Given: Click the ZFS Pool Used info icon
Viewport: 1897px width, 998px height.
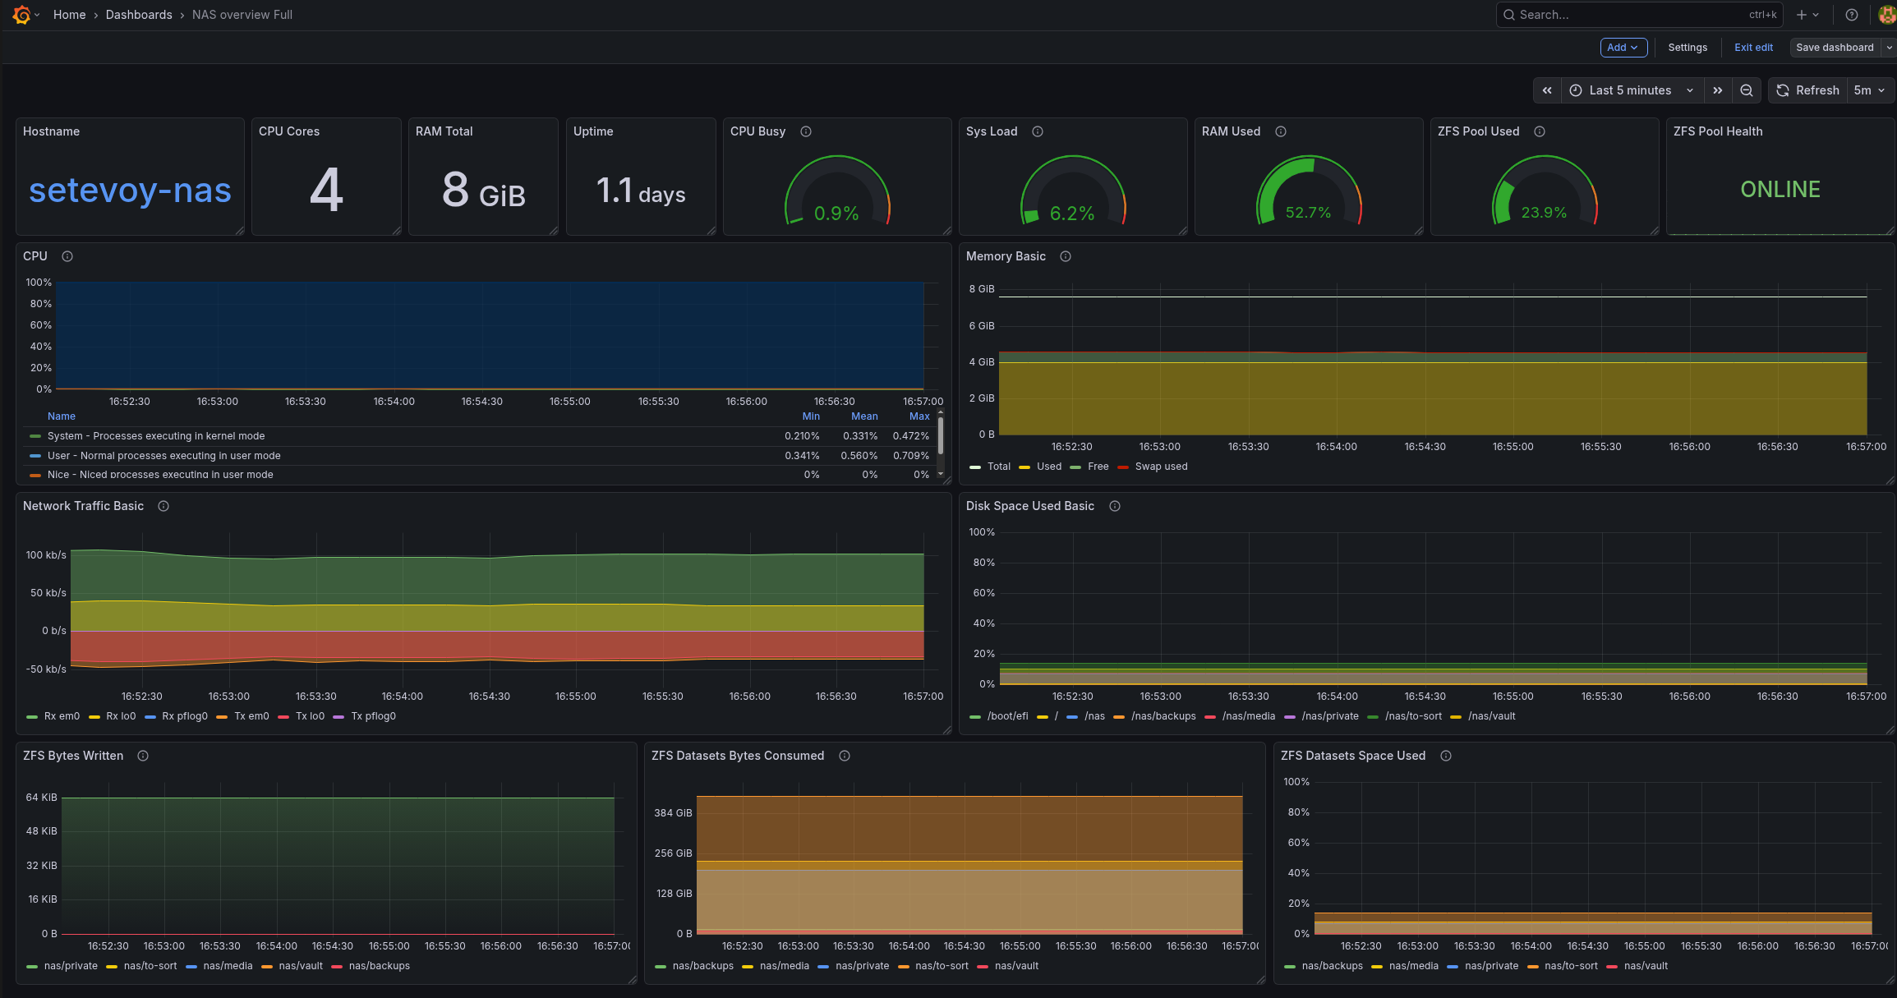Looking at the screenshot, I should click(1540, 131).
